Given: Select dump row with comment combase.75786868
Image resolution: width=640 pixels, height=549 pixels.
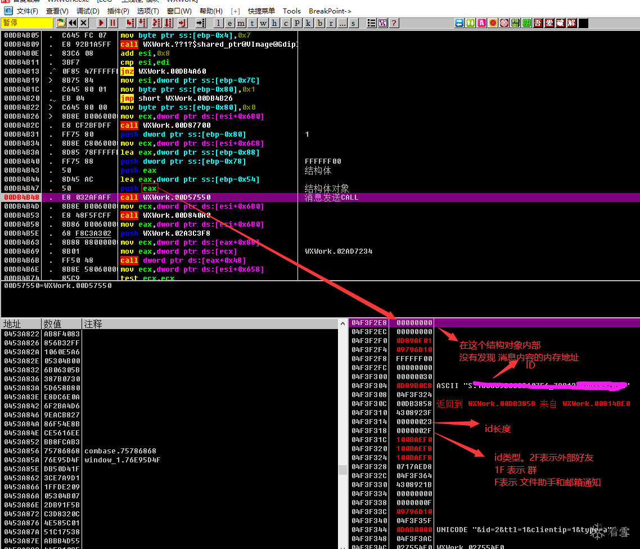Looking at the screenshot, I should tap(170, 451).
